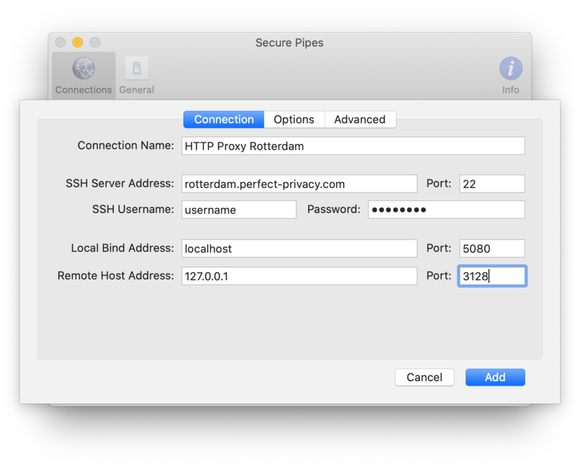Click the Secure Pipes window title

coord(289,43)
